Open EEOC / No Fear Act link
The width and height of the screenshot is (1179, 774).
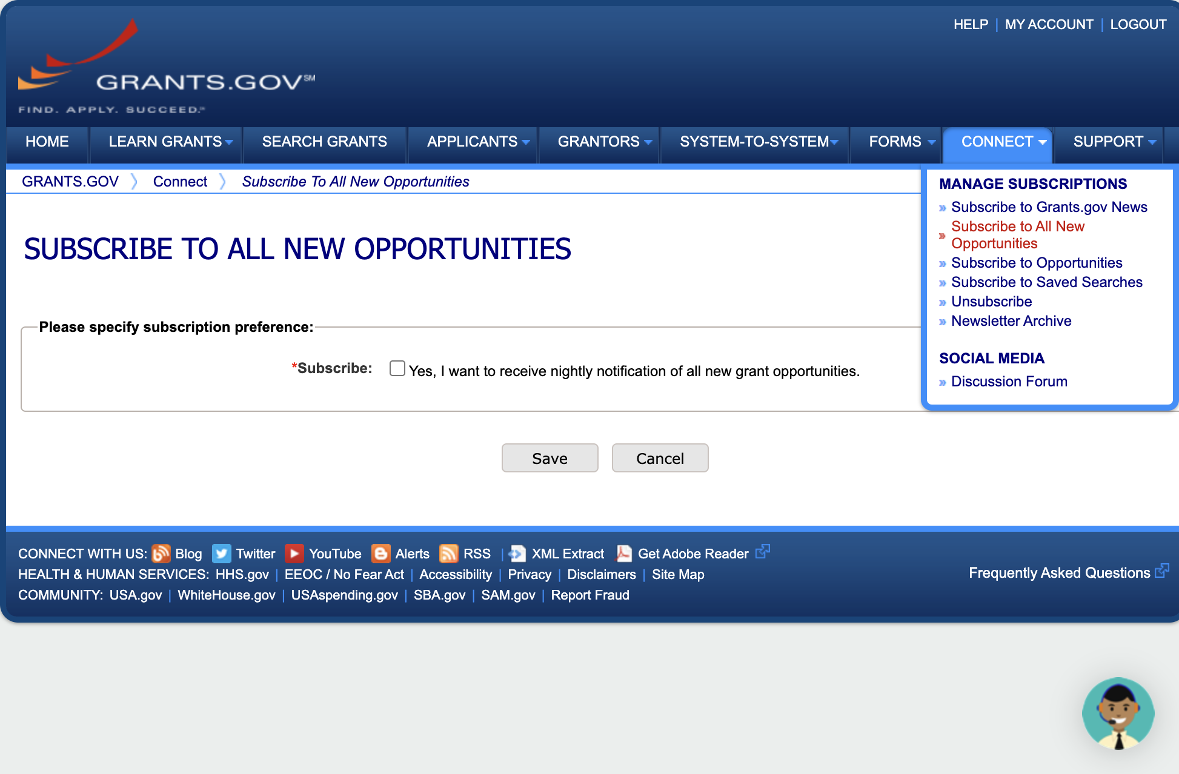pos(344,574)
